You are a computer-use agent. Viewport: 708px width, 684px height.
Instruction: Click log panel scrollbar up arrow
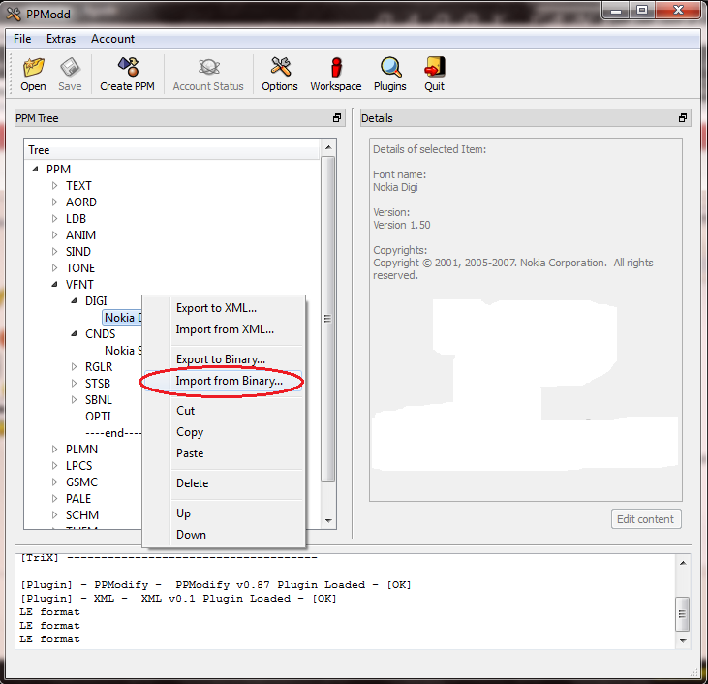click(x=683, y=563)
